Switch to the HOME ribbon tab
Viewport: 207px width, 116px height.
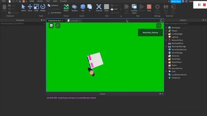coord(32,1)
